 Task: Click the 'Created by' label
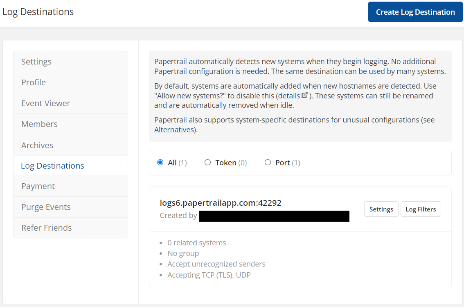(178, 216)
